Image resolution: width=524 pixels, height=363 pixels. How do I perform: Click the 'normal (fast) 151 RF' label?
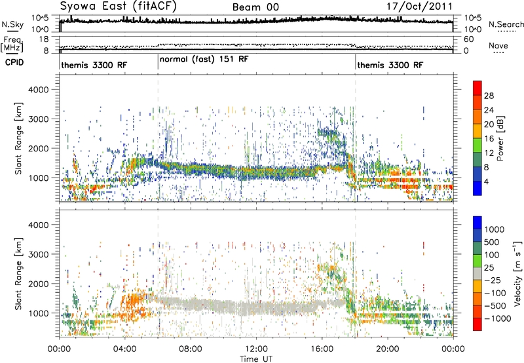204,59
